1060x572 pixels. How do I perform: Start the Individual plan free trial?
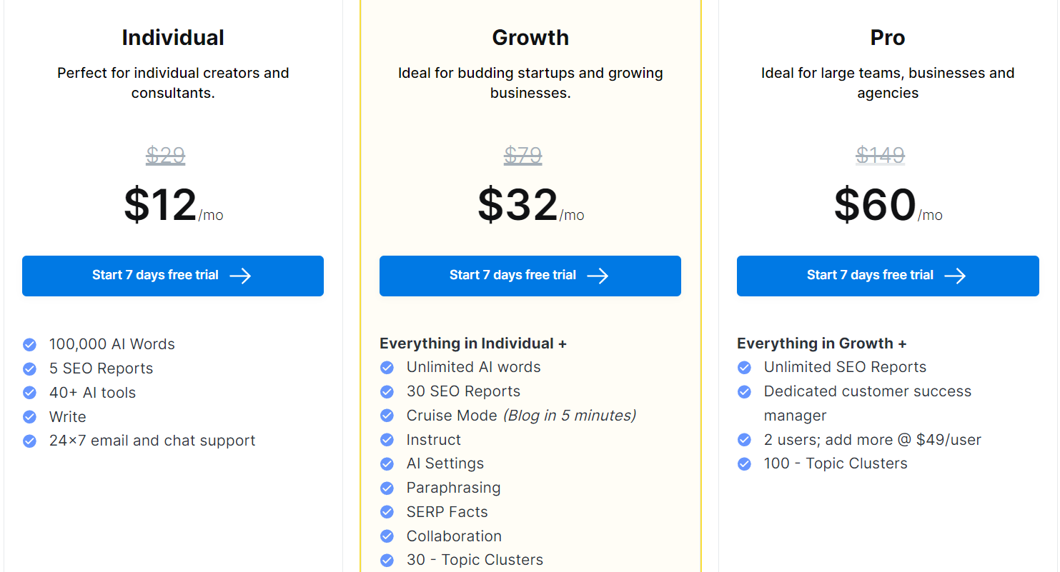tap(173, 276)
